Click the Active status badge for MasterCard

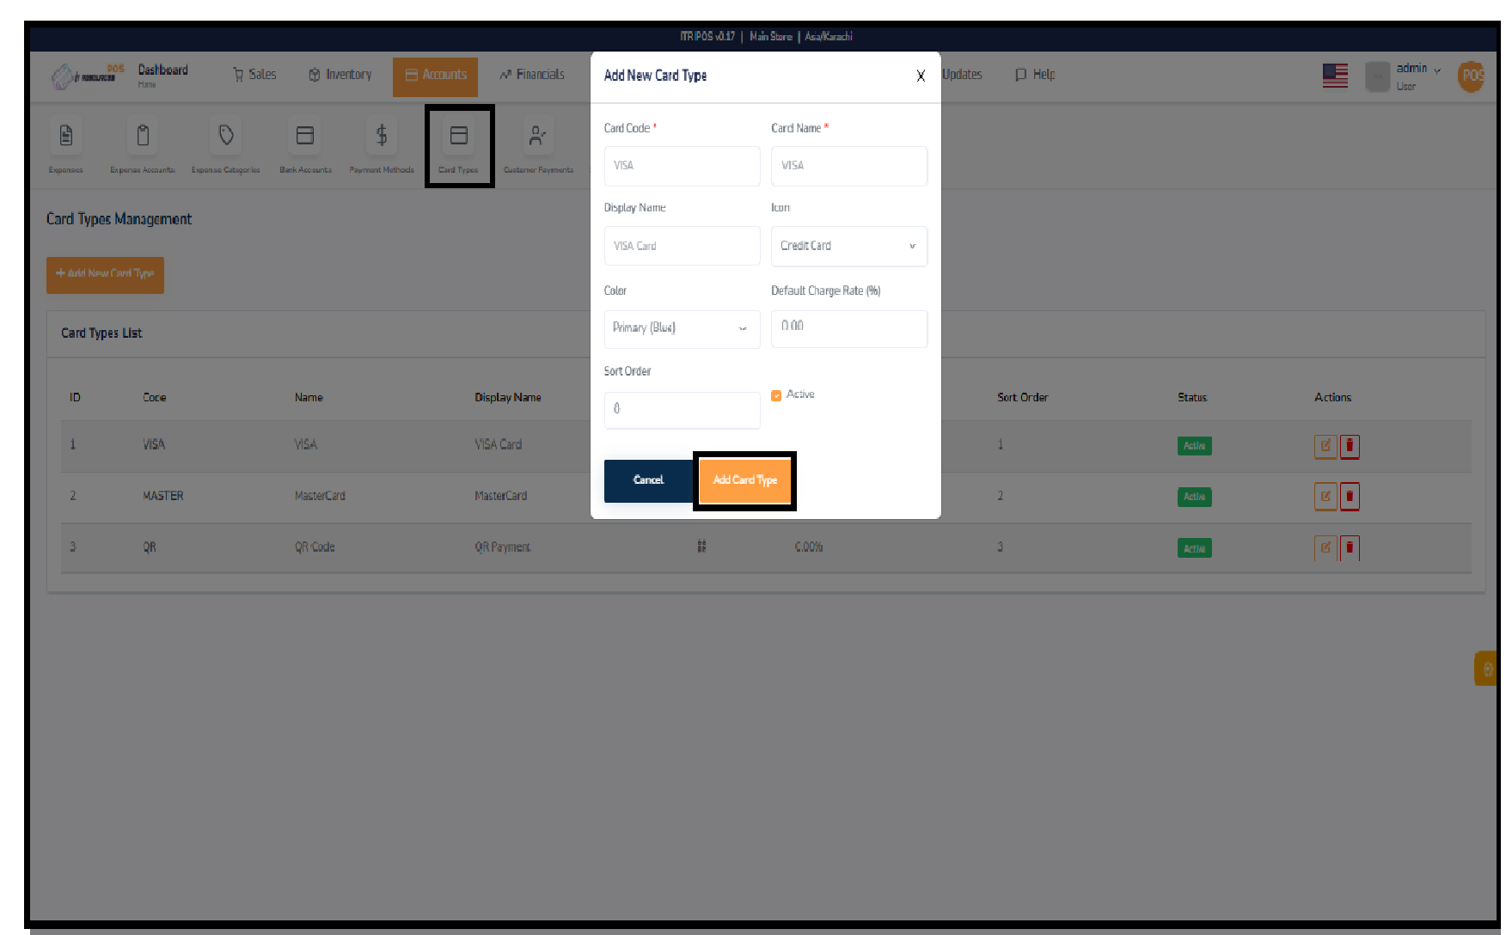pyautogui.click(x=1194, y=496)
